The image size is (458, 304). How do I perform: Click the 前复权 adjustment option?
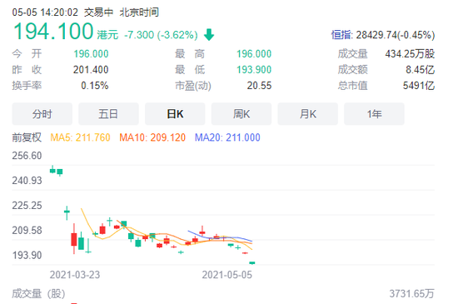(x=27, y=137)
